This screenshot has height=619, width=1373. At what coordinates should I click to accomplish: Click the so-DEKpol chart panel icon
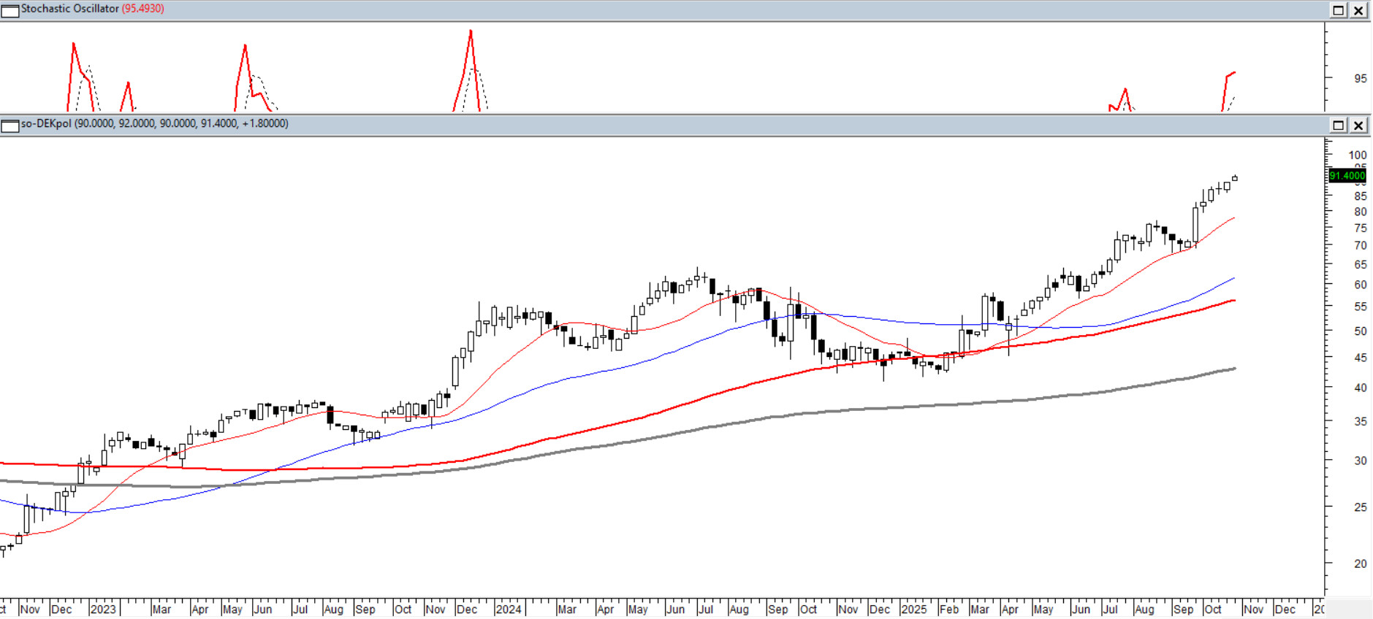click(9, 126)
